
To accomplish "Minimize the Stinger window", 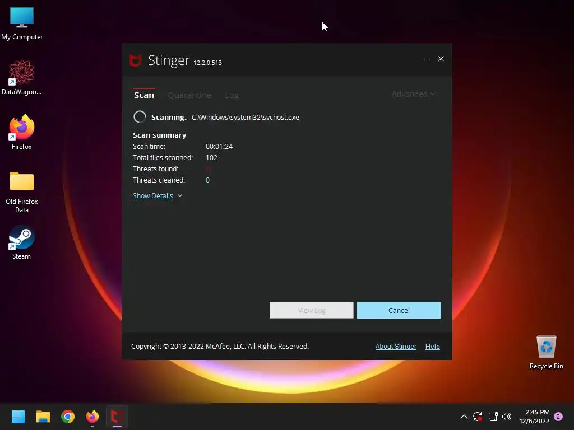I will click(427, 59).
